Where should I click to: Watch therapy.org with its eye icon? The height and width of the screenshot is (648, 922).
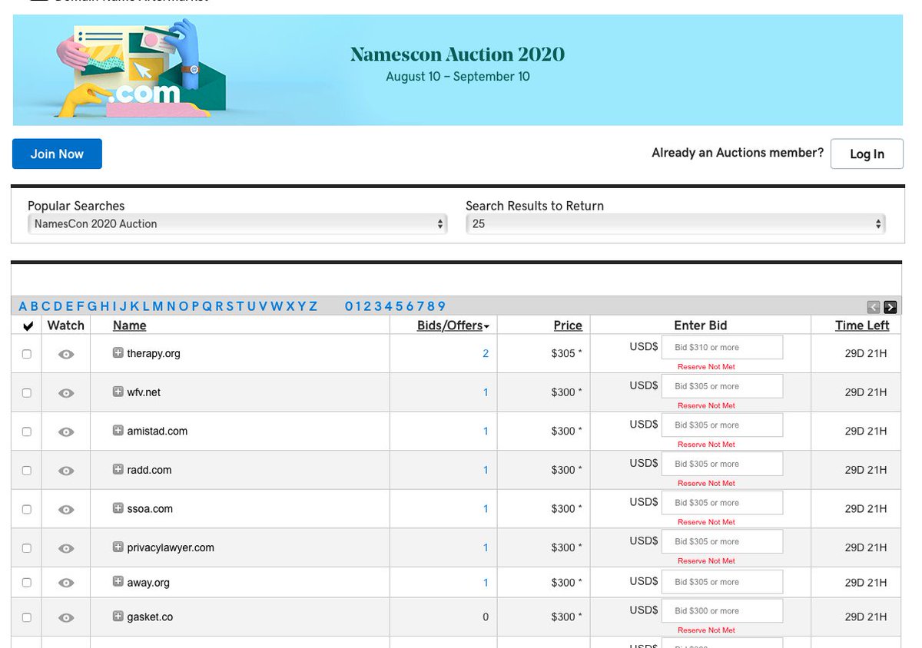pyautogui.click(x=66, y=354)
